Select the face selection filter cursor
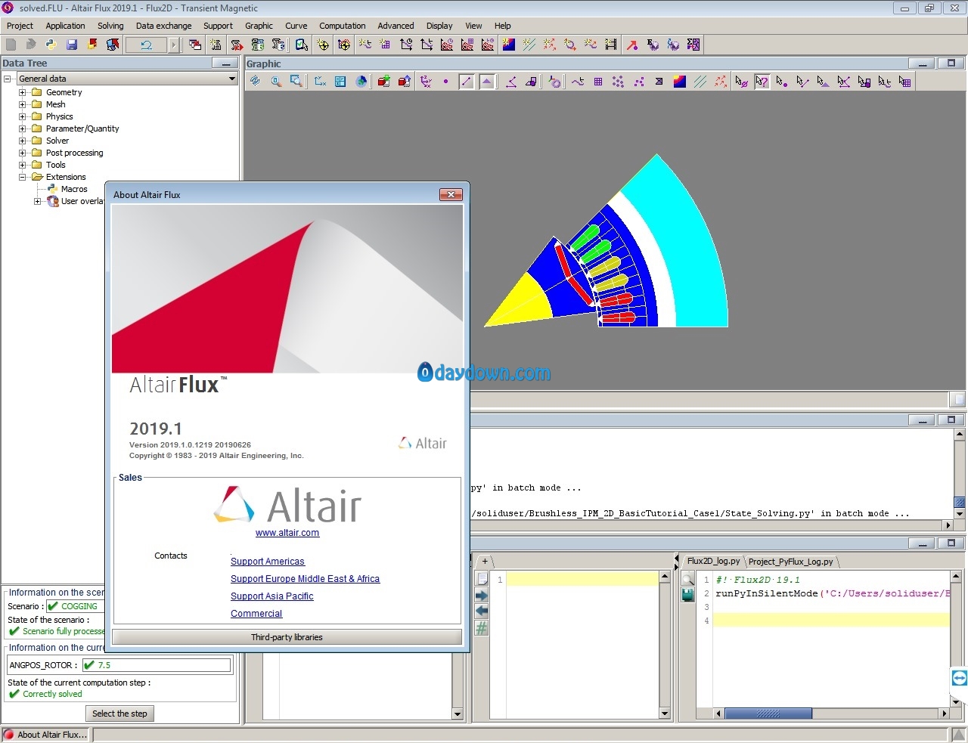 pyautogui.click(x=823, y=82)
